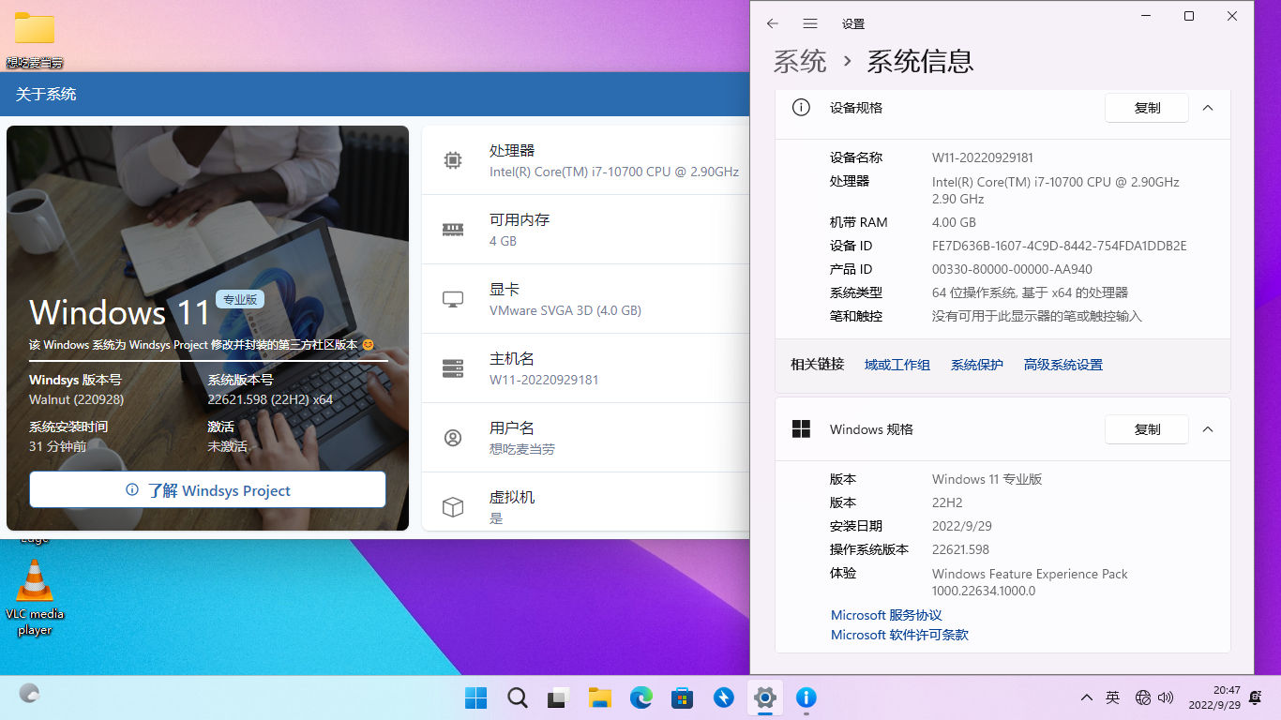1281x720 pixels.
Task: Open the 域或工作组 link
Action: click(897, 365)
